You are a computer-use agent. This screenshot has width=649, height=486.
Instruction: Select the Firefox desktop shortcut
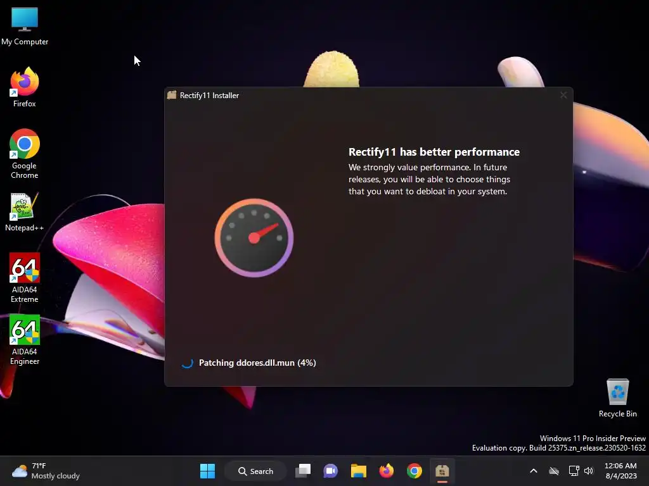tap(25, 87)
